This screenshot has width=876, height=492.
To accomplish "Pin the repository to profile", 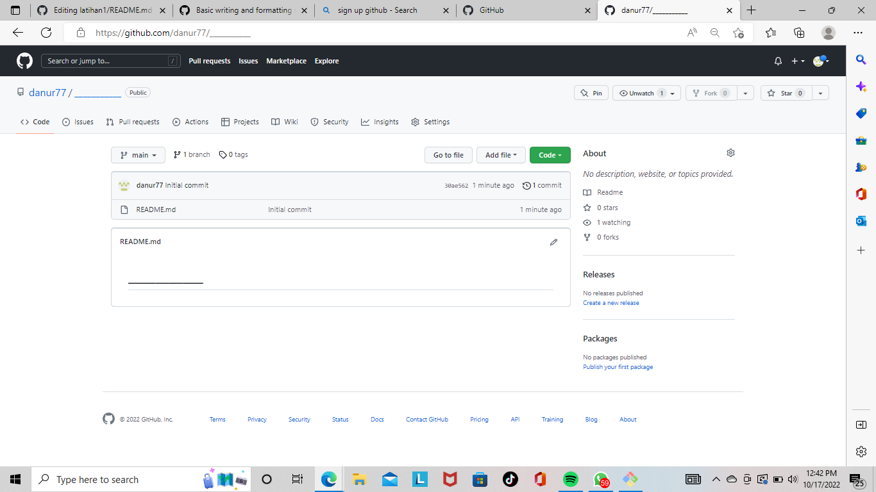I will pyautogui.click(x=591, y=92).
